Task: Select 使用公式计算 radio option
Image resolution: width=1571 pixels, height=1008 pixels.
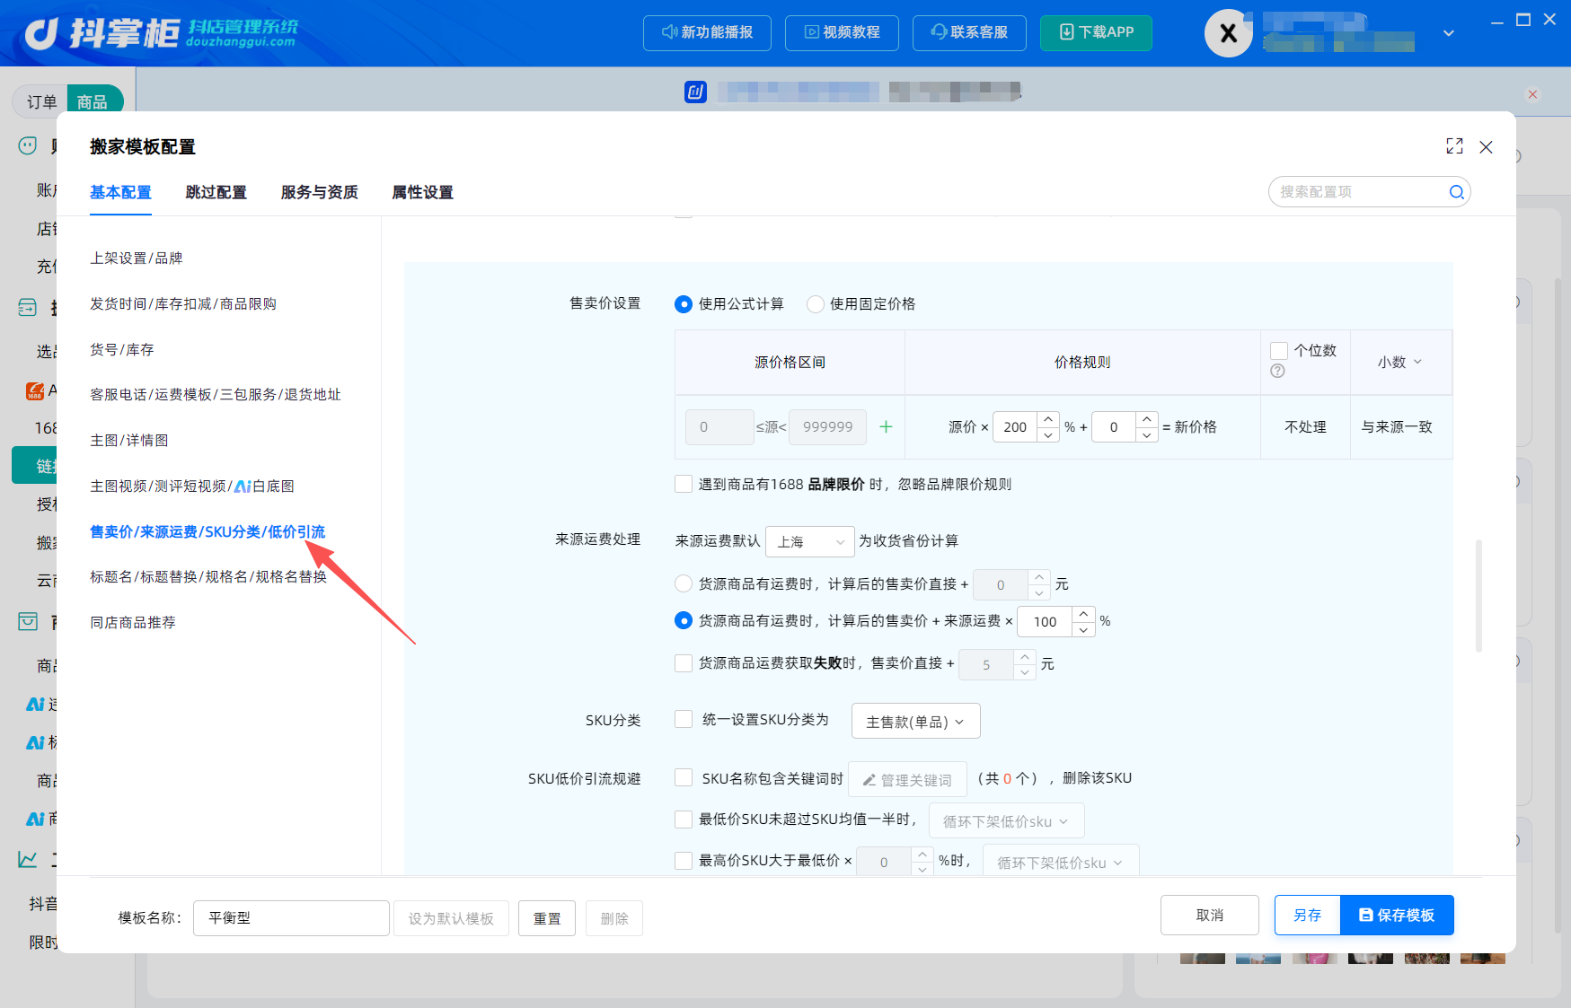Action: 684,304
